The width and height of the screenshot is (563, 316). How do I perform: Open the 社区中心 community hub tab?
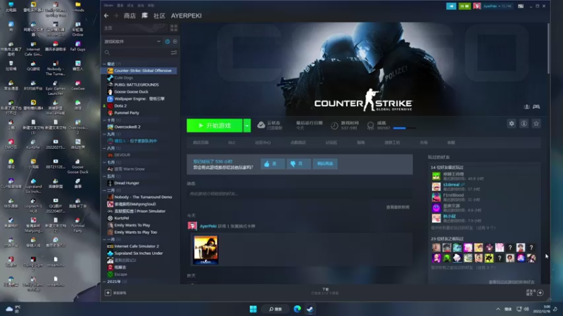[262, 143]
